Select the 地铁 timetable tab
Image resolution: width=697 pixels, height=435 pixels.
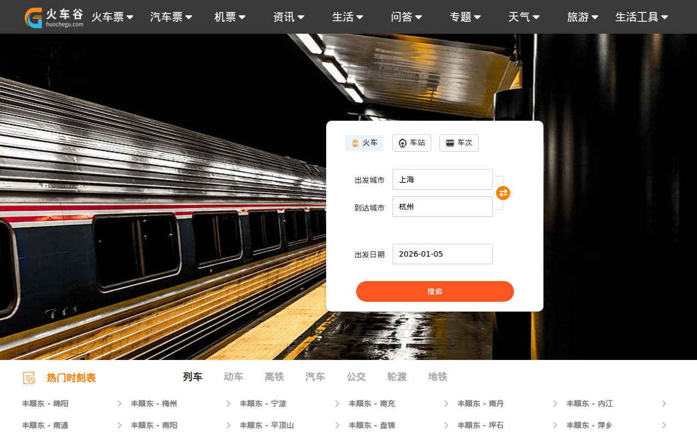point(437,376)
